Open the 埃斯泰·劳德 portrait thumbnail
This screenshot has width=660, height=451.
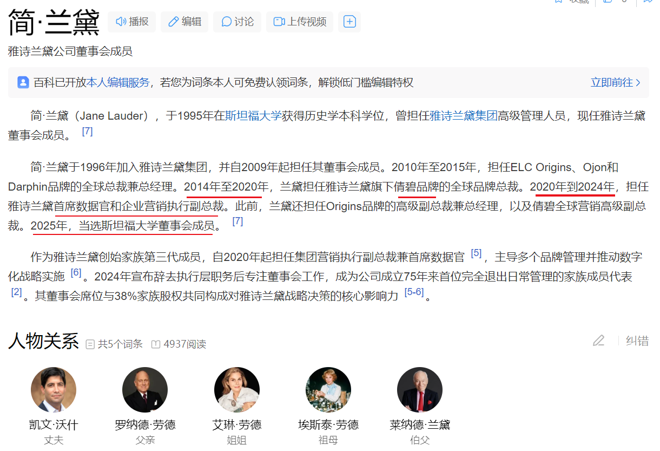point(328,389)
